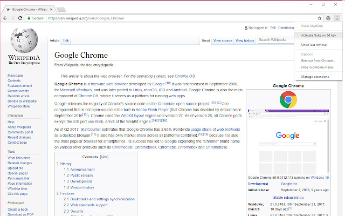Open the user Talk link at top
345x216 pixels.
[273, 28]
